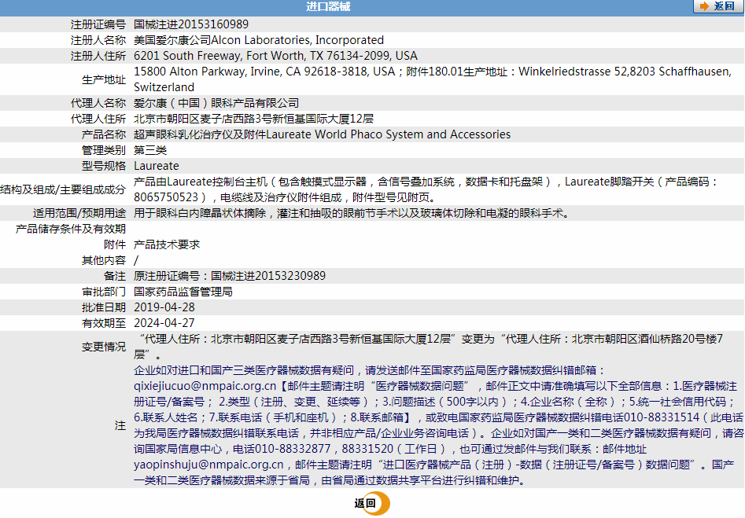Click the 附件 label

pos(115,244)
